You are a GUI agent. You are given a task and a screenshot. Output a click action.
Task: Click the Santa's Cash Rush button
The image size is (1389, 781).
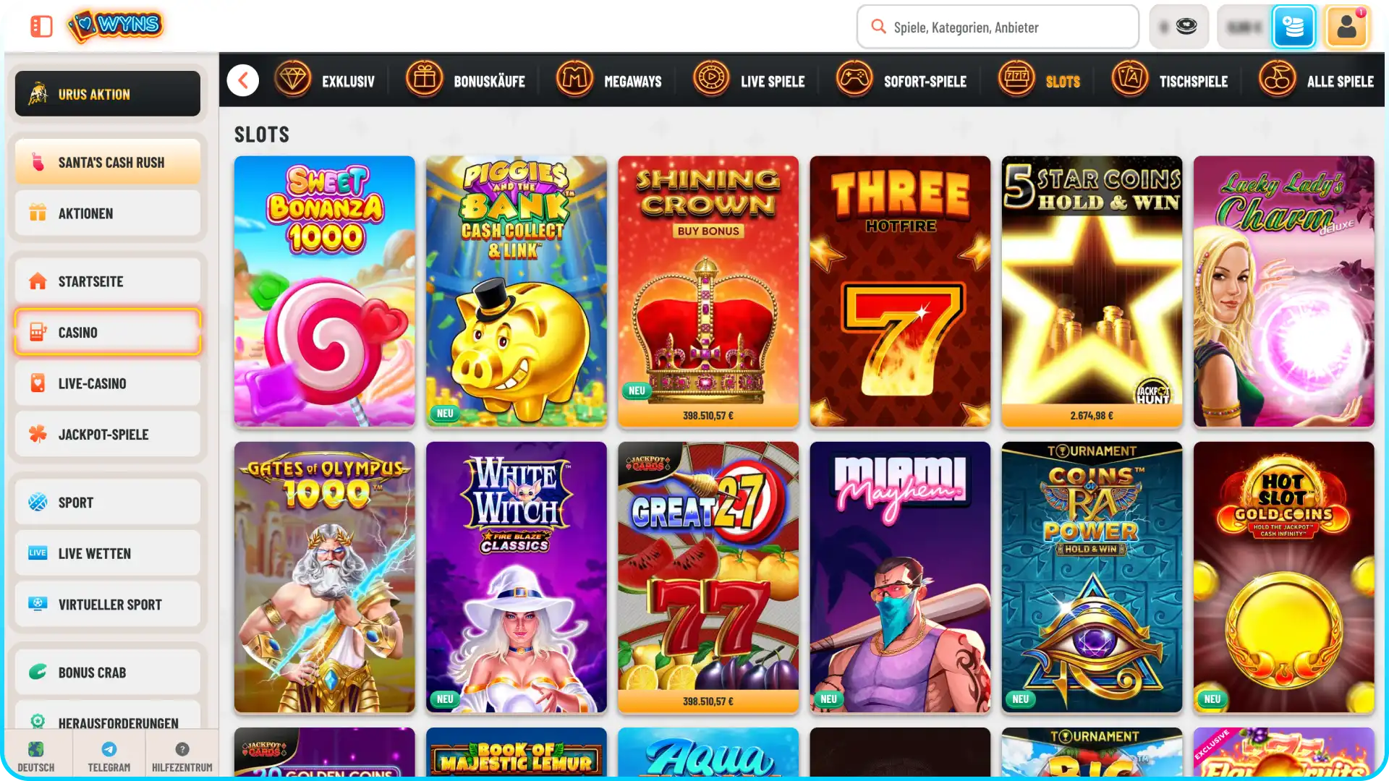coord(108,162)
